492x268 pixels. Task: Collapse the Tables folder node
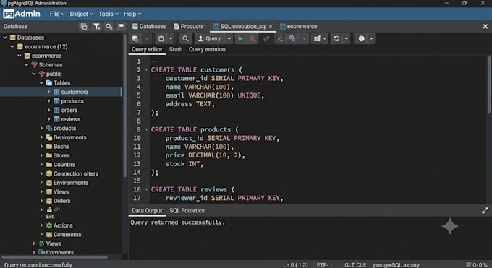[x=41, y=83]
